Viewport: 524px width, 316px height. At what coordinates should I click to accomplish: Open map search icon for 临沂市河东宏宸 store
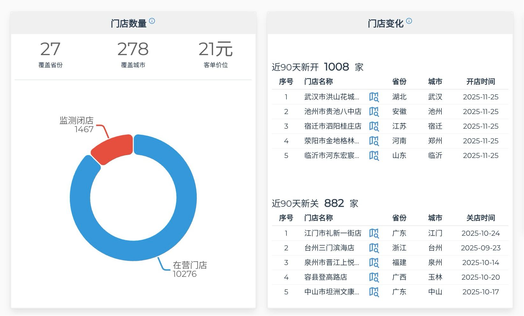click(x=374, y=156)
